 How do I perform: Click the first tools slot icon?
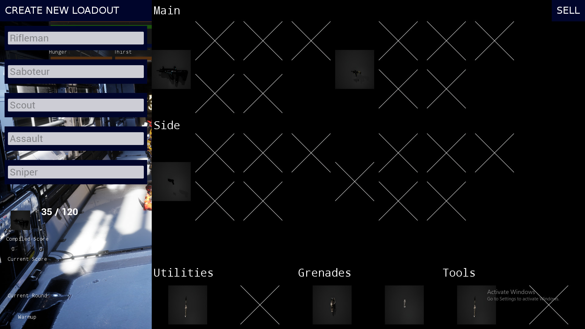pos(476,305)
